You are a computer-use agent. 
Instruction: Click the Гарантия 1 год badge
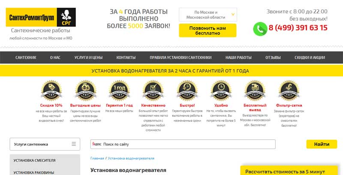[x=119, y=91]
